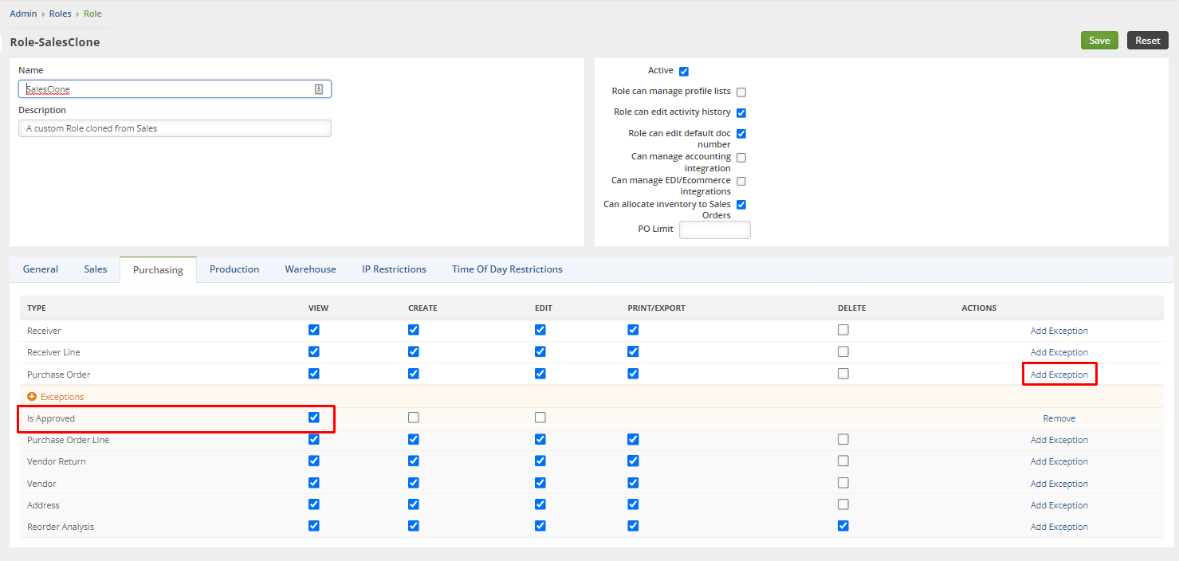Uncheck Role can edit activity history
This screenshot has width=1179, height=561.
coord(741,112)
